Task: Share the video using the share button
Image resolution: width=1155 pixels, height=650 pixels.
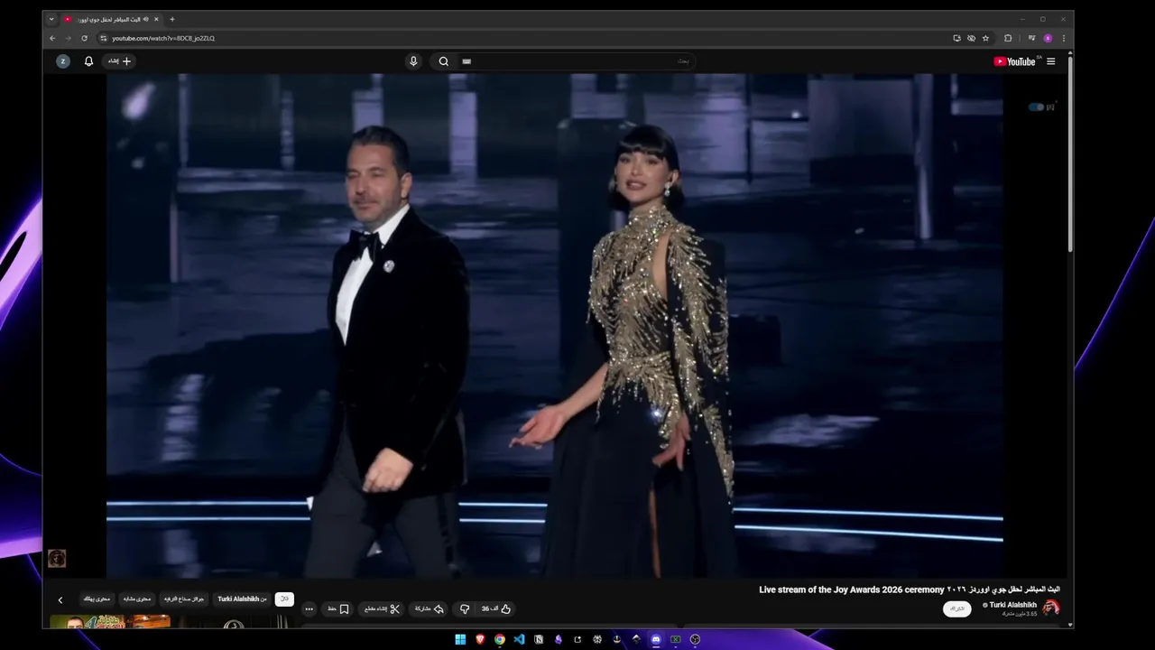Action: [430, 609]
